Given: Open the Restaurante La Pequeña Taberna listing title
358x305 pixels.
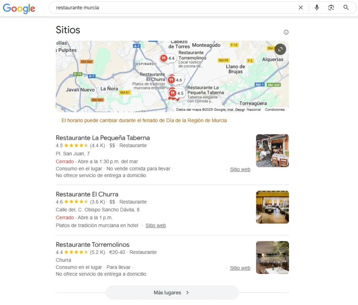Looking at the screenshot, I should [x=103, y=138].
